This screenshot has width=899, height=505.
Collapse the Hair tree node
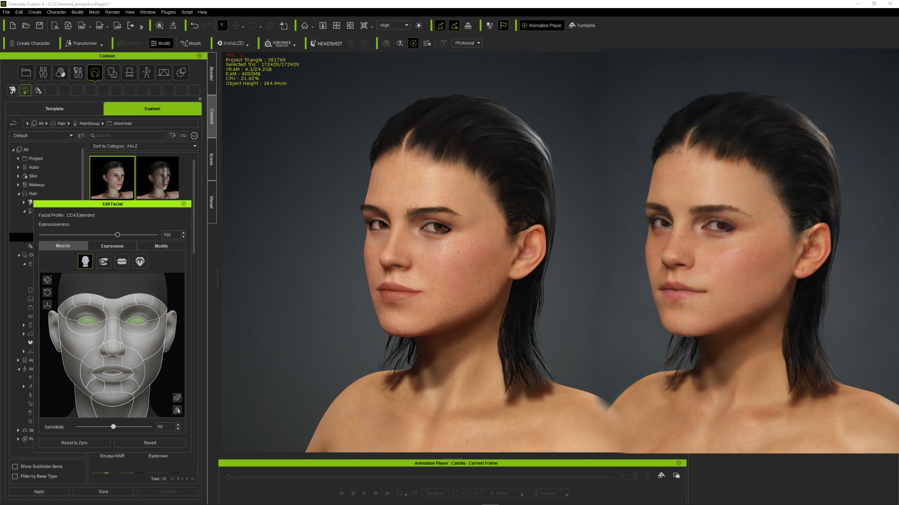(18, 193)
